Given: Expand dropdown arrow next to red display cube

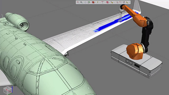Looking at the screenshot, I should coord(95,2).
